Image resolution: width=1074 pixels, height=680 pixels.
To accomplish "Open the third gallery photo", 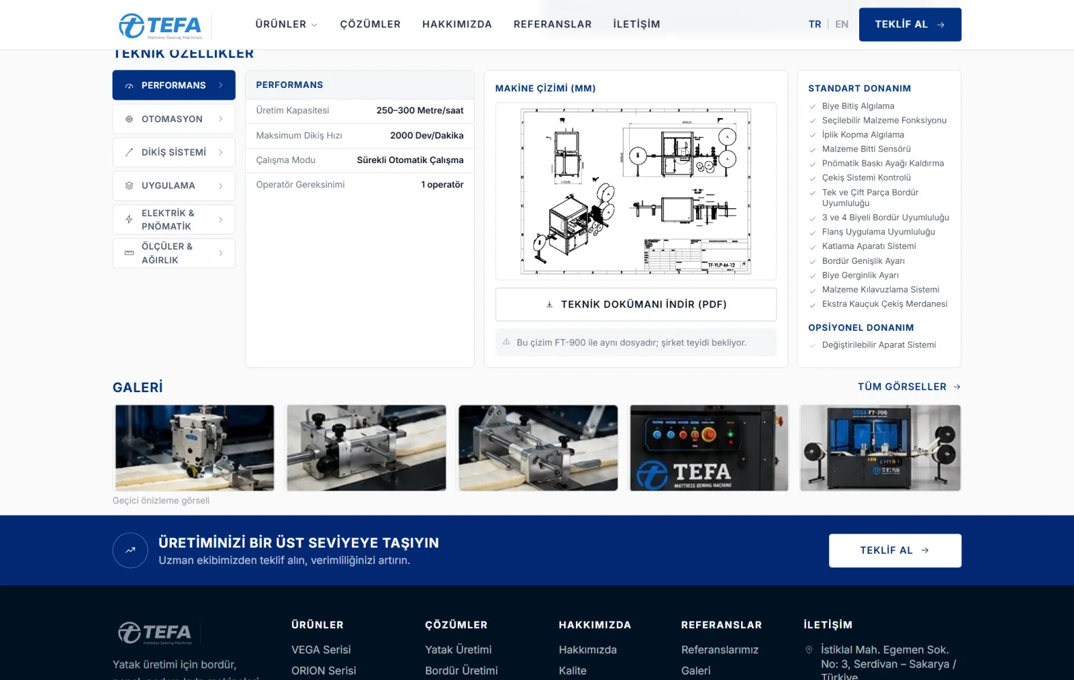I will [538, 448].
